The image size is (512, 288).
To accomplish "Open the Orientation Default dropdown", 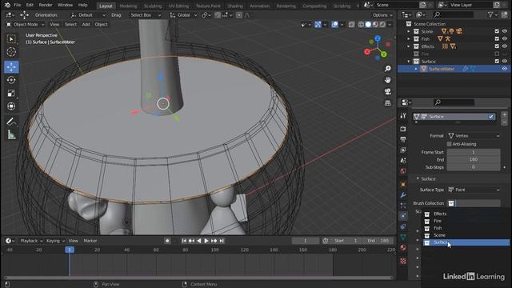I will pos(88,15).
